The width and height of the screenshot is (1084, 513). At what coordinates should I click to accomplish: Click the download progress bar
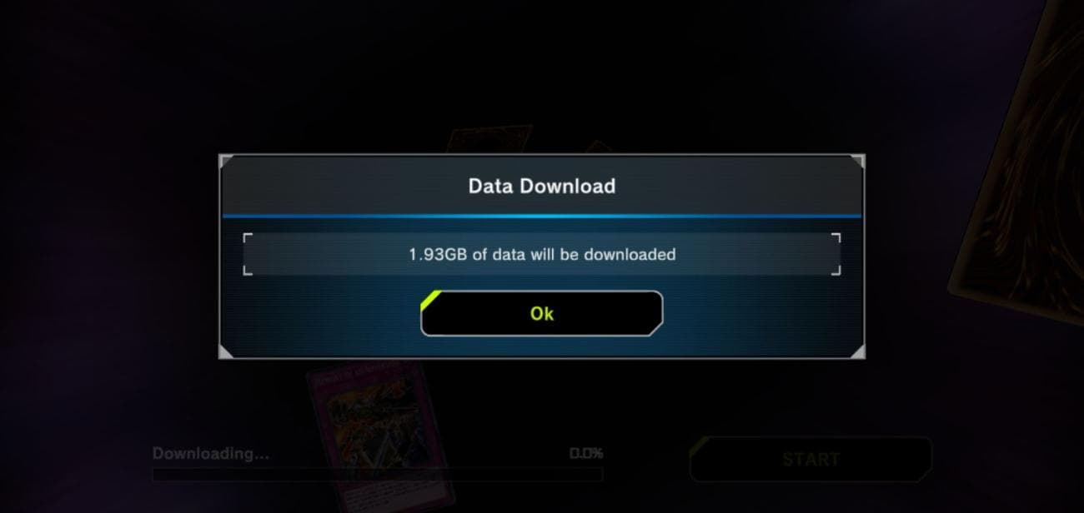coord(377,474)
